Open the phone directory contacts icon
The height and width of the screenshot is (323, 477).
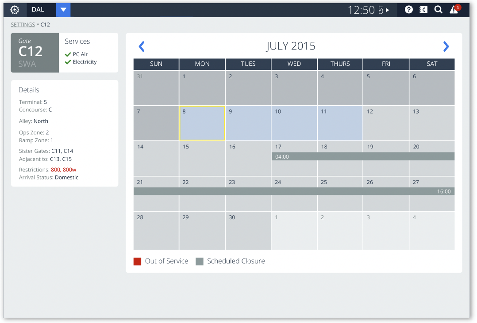click(423, 10)
